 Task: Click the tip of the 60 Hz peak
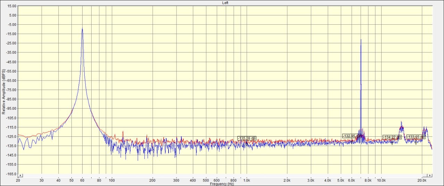82,29
